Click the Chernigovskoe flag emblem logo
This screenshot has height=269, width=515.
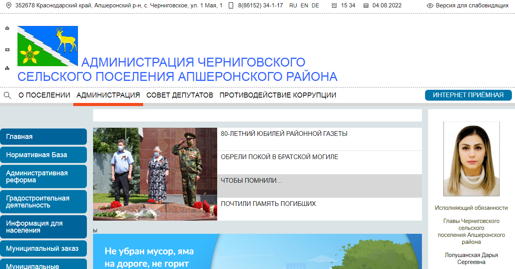pos(48,46)
